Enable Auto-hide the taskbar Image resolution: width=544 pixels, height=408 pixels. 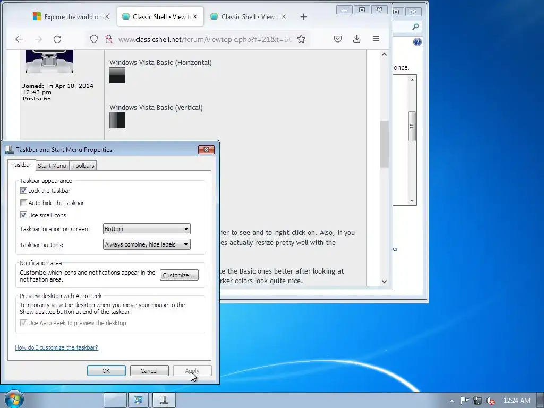[23, 202]
